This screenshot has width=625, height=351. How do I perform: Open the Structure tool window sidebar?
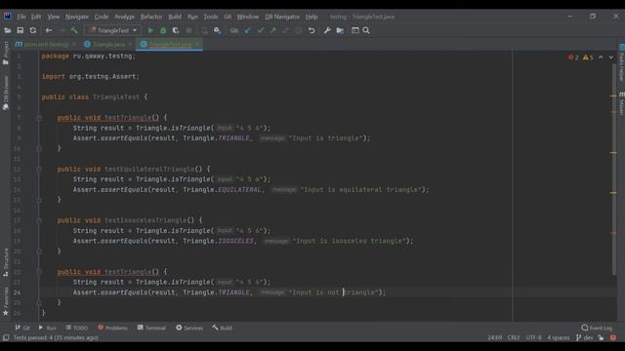6,262
